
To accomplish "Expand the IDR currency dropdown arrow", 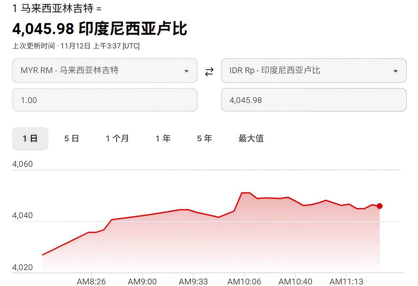I will [x=395, y=71].
